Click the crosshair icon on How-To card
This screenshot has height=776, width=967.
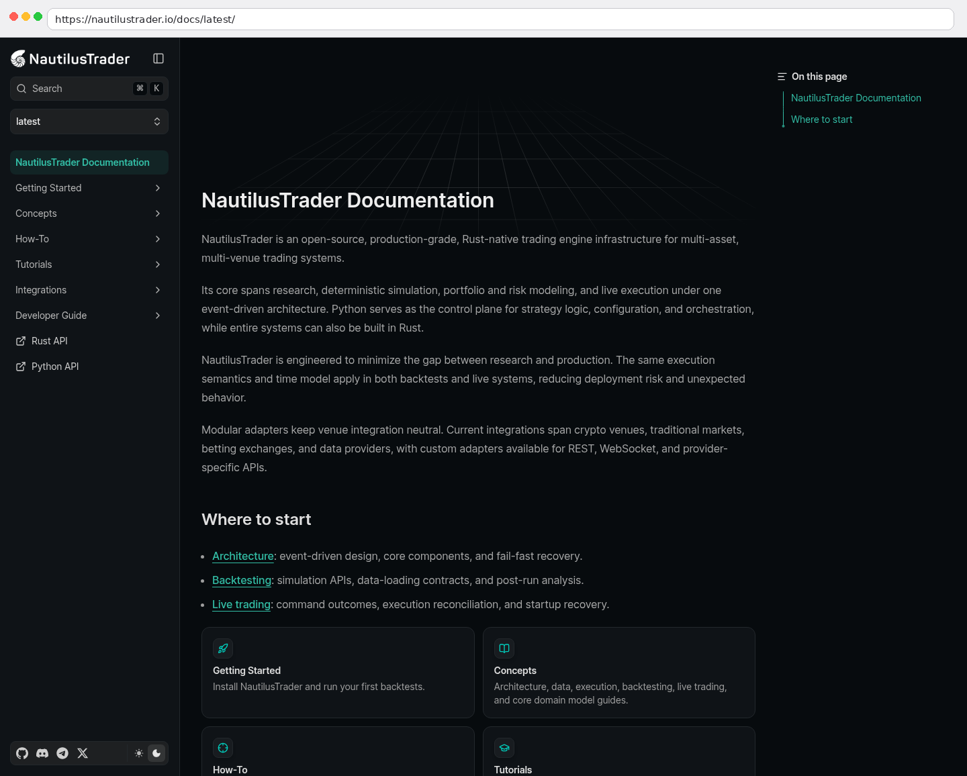pos(223,748)
